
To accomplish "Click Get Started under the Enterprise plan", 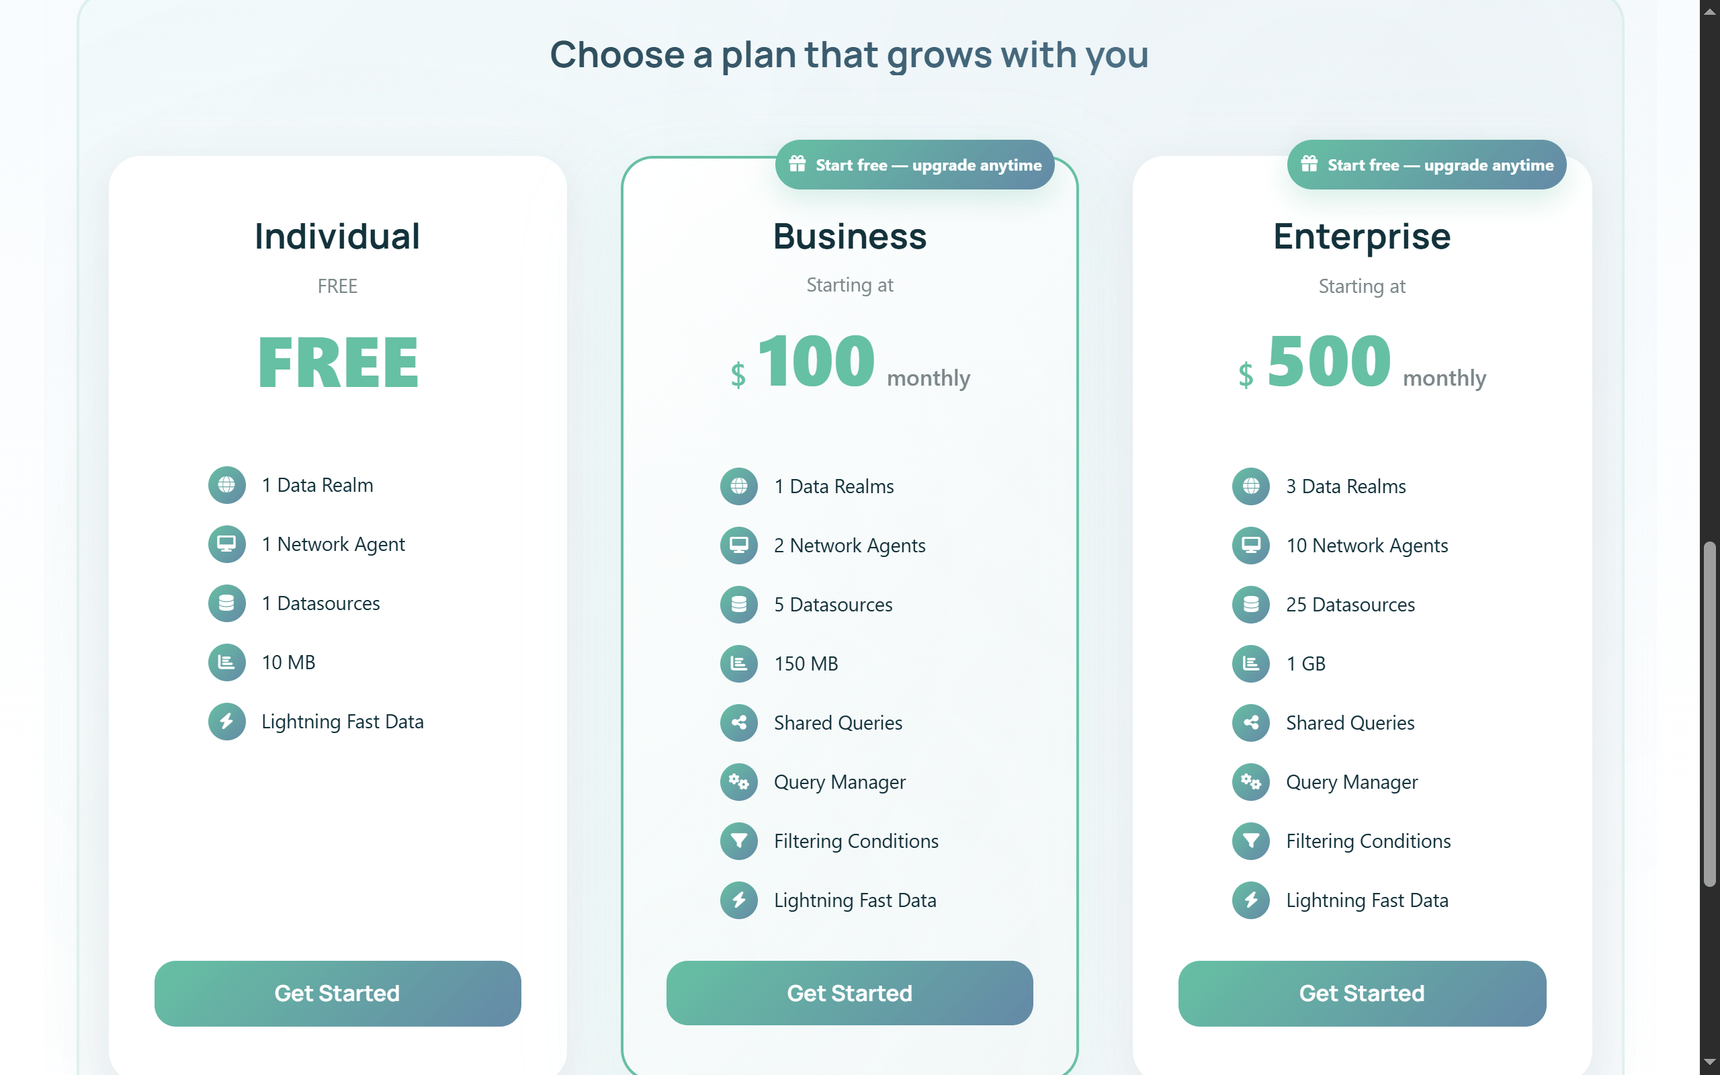I will (x=1363, y=993).
